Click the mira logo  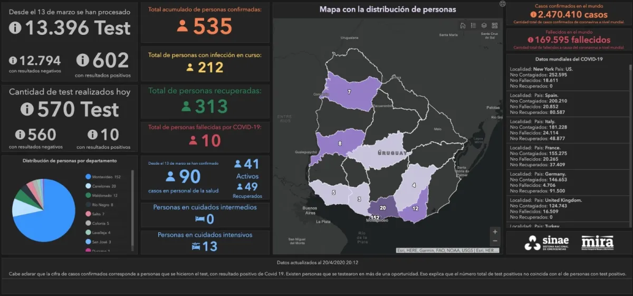[x=597, y=242]
